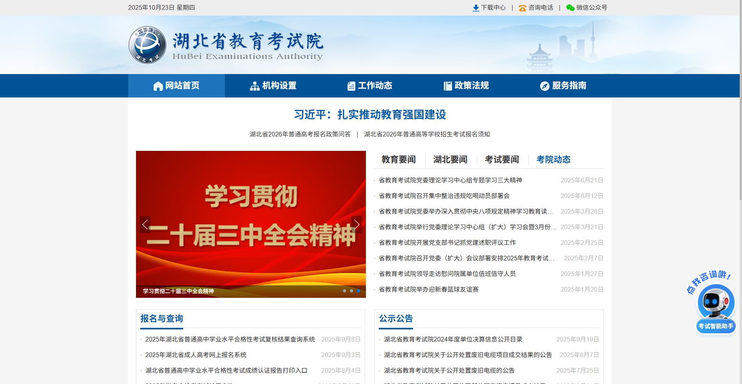Click the telephone icon next to 咨询电话
This screenshot has width=742, height=384.
522,7
